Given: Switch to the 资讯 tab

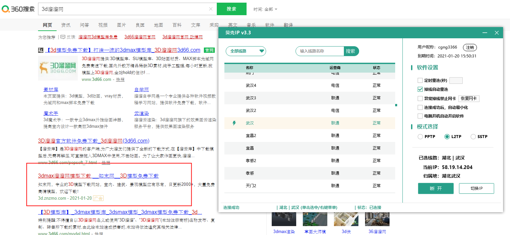Looking at the screenshot, I should (x=66, y=25).
